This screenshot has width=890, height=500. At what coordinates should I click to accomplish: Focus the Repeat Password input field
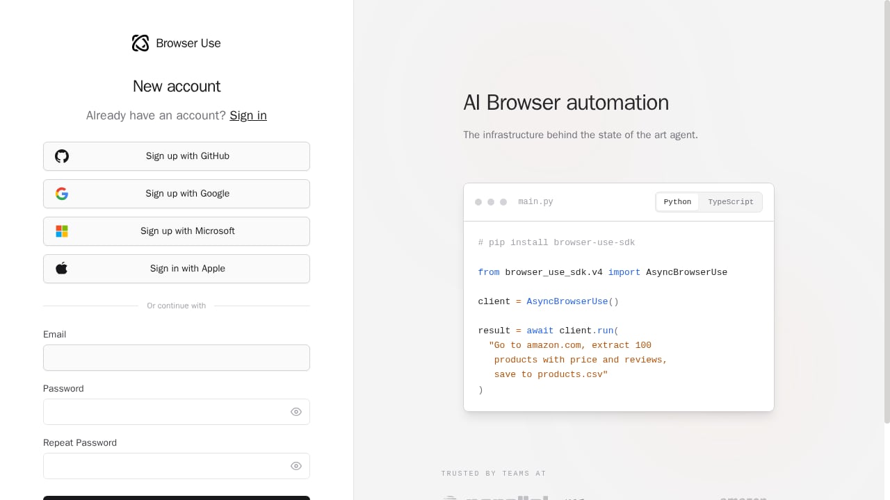point(177,466)
